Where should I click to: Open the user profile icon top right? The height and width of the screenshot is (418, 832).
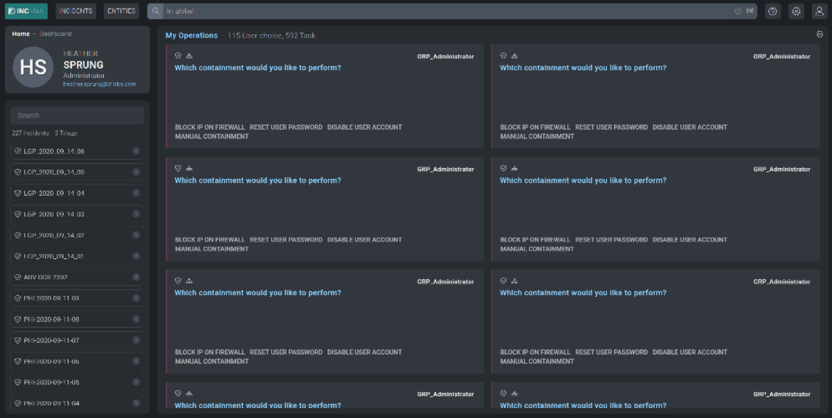coord(819,11)
